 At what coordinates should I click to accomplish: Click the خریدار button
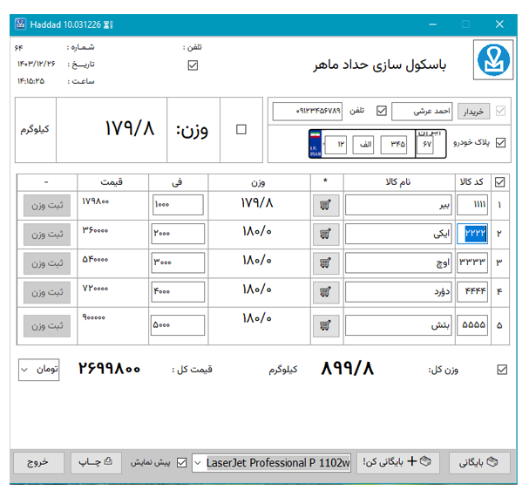(474, 112)
